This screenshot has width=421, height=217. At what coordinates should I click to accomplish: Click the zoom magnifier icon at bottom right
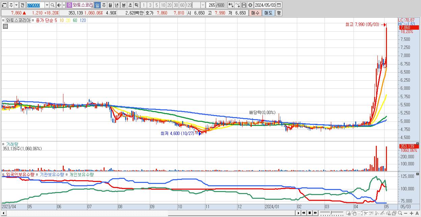click(x=400, y=213)
